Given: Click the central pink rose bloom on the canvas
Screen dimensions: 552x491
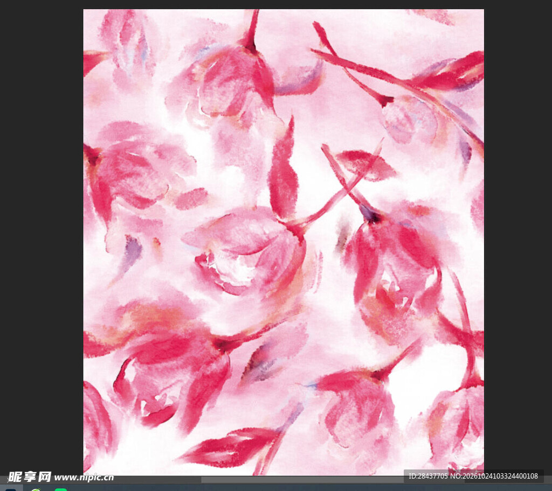Looking at the screenshot, I should 246,250.
